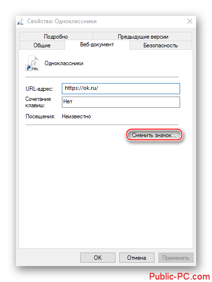The width and height of the screenshot is (212, 282).
Task: Go to the Безопасность tab
Action: point(160,45)
